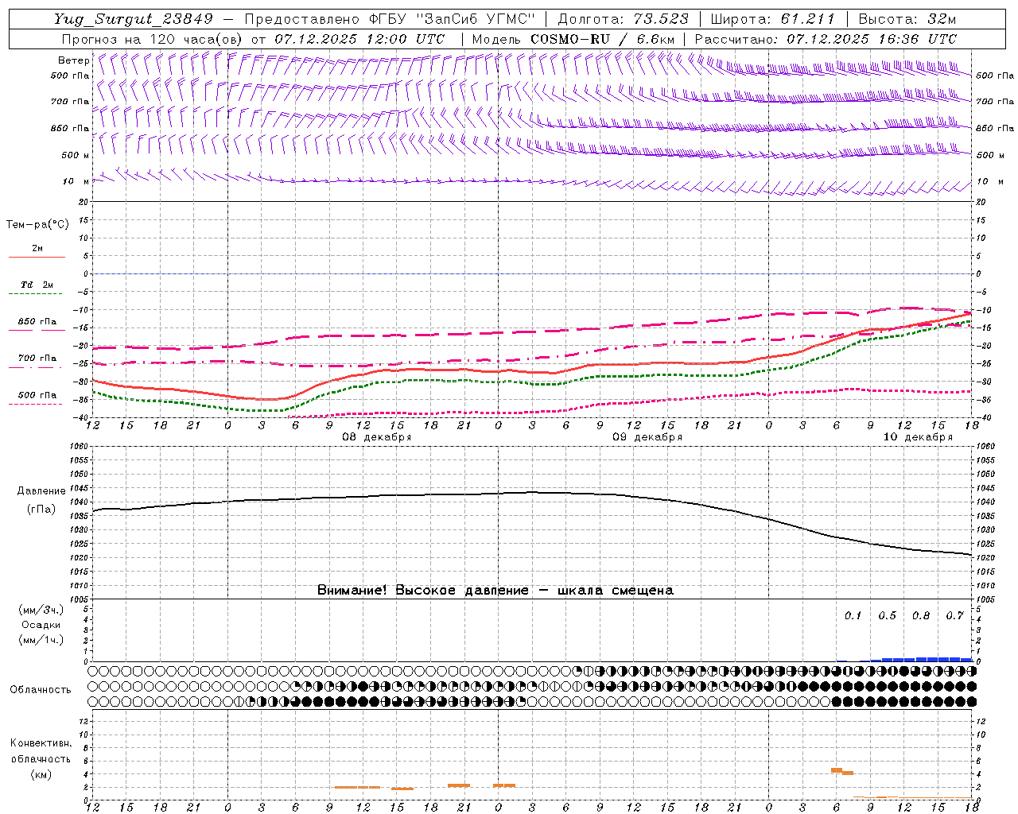
Task: Click the date label 10 декабря
Action: tap(918, 437)
